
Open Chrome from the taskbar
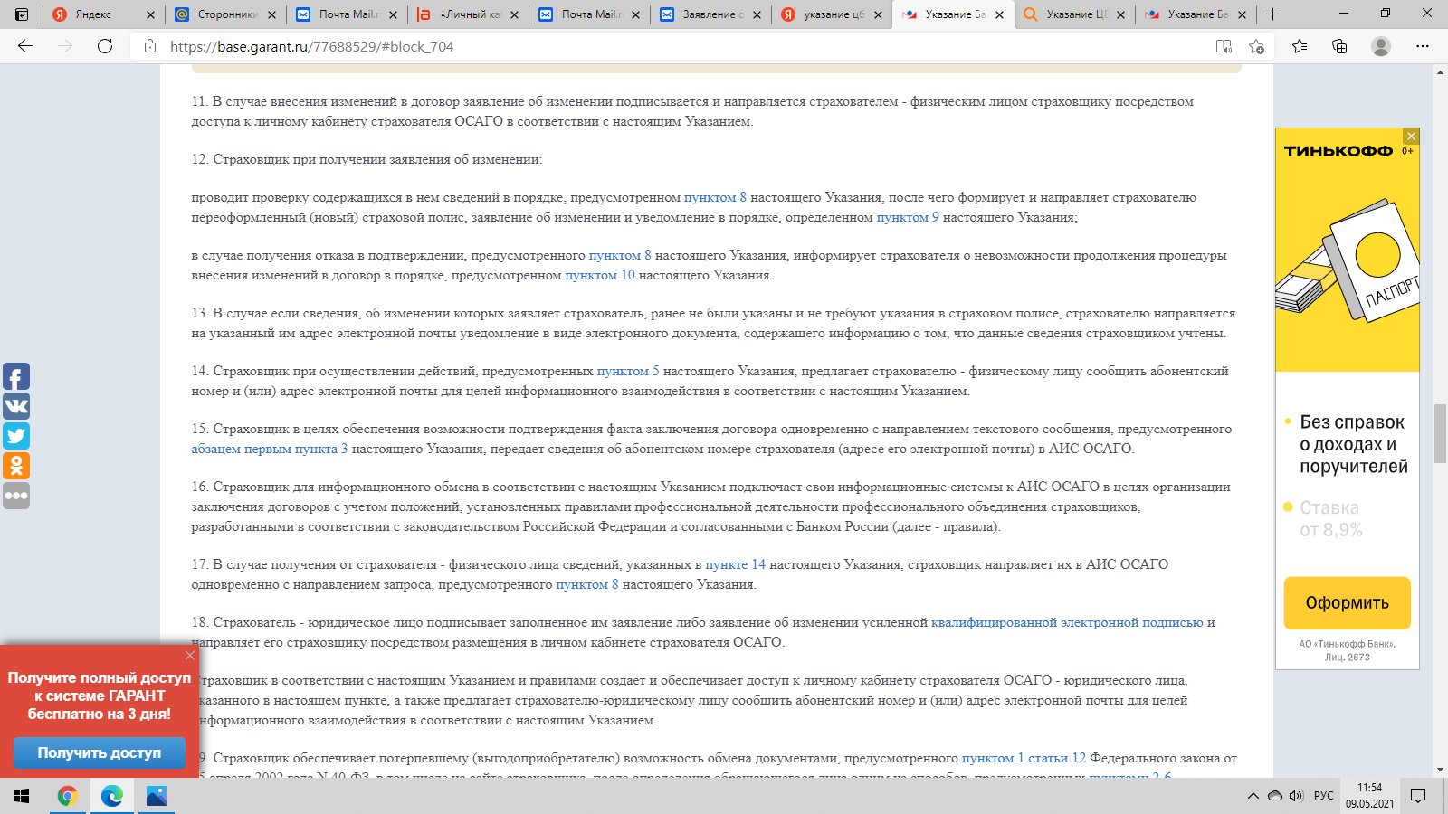(67, 796)
